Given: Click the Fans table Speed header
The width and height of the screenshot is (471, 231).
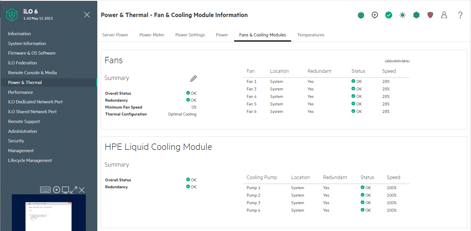Looking at the screenshot, I should 389,71.
